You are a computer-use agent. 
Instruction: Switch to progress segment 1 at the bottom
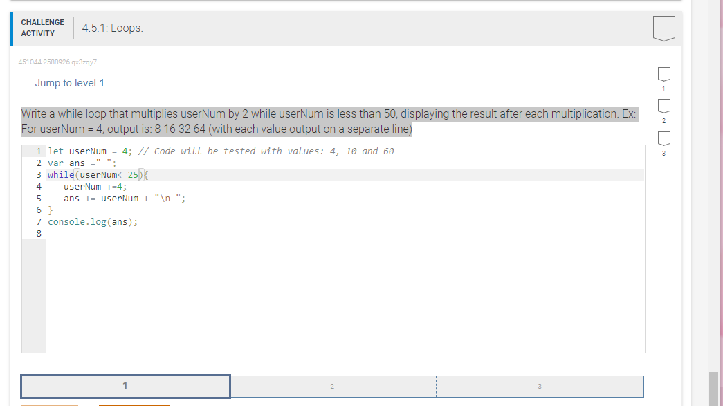125,386
